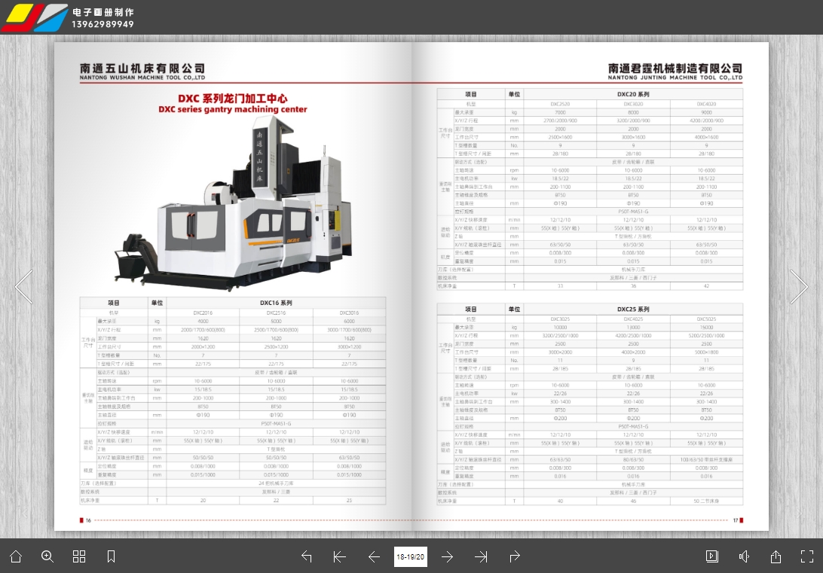Click the 南通五山机床有限公司 company title

(142, 69)
